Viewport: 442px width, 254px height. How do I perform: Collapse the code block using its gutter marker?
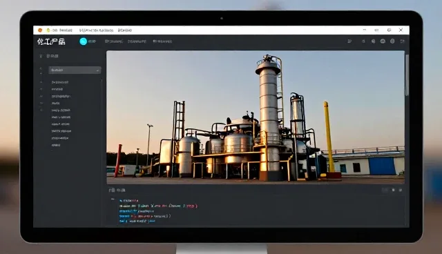113,199
